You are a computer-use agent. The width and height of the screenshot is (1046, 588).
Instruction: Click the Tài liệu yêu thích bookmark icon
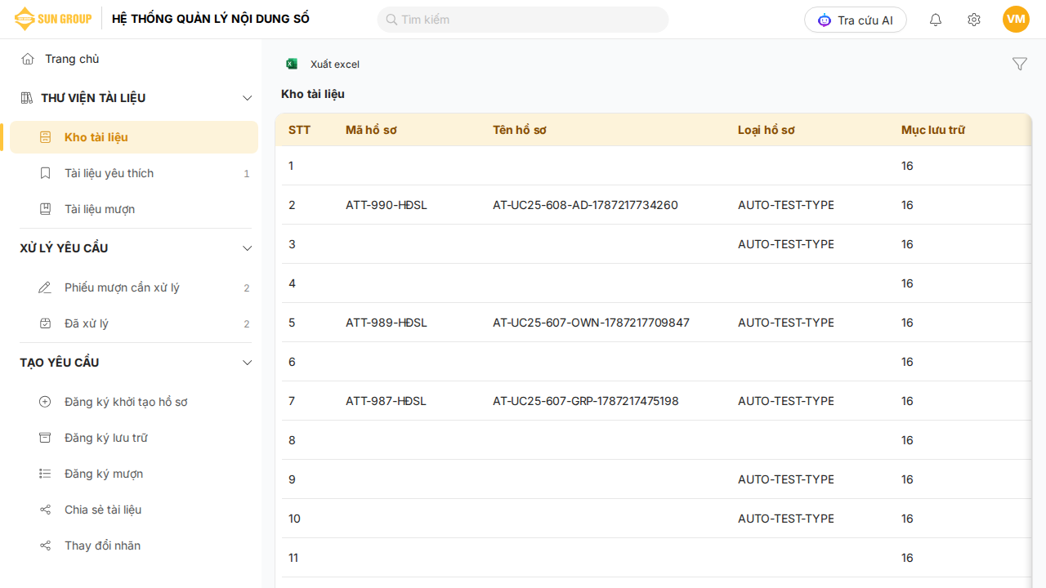[46, 173]
